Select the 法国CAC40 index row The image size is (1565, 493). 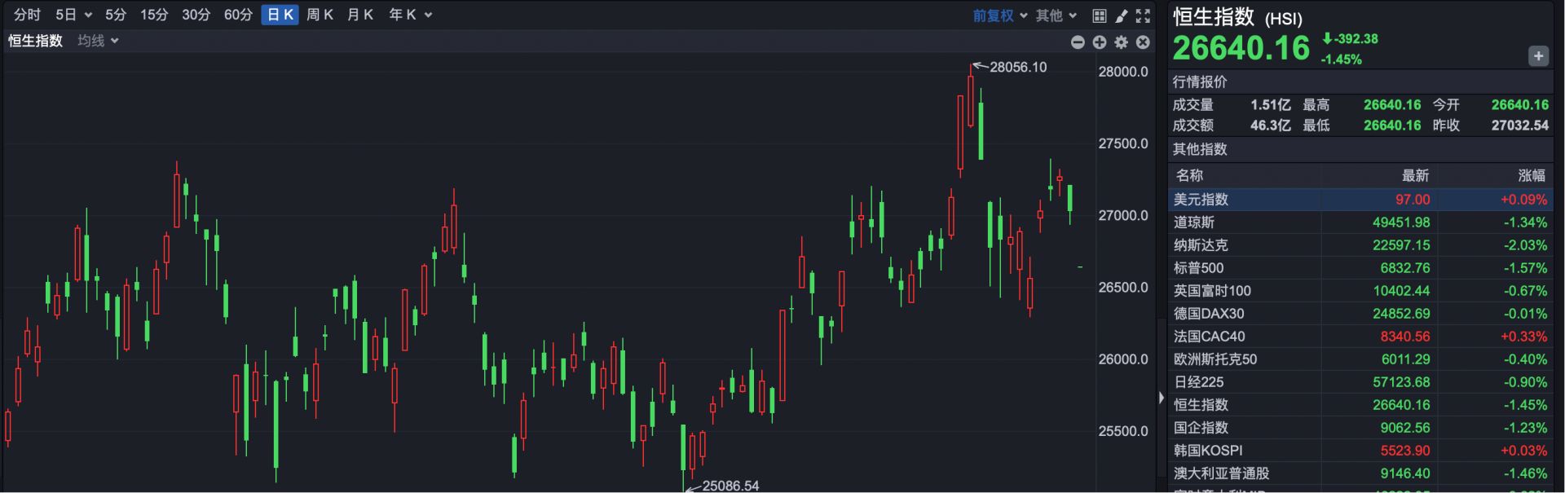[x=1360, y=337]
